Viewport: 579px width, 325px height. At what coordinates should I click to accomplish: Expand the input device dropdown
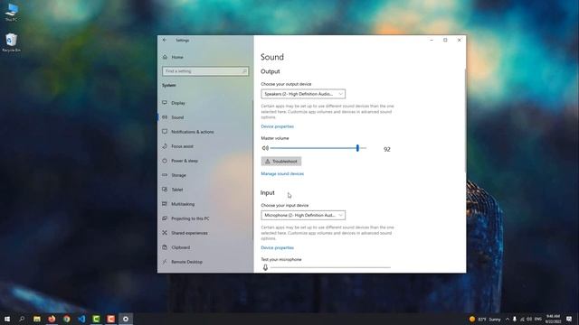click(x=303, y=215)
